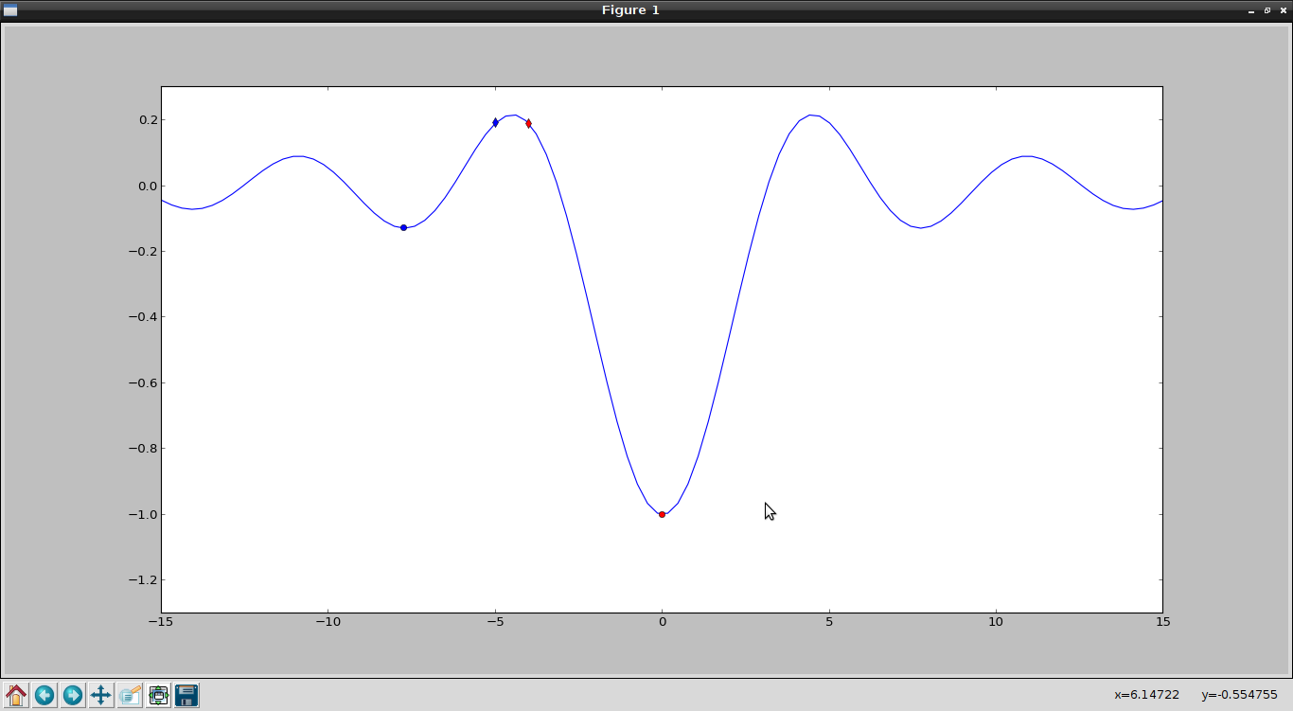
Task: Click the x coordinate readout in status bar
Action: (1146, 695)
